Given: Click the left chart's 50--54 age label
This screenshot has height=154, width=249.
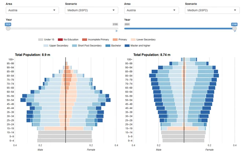Looking at the screenshot, I should coord(11,100).
